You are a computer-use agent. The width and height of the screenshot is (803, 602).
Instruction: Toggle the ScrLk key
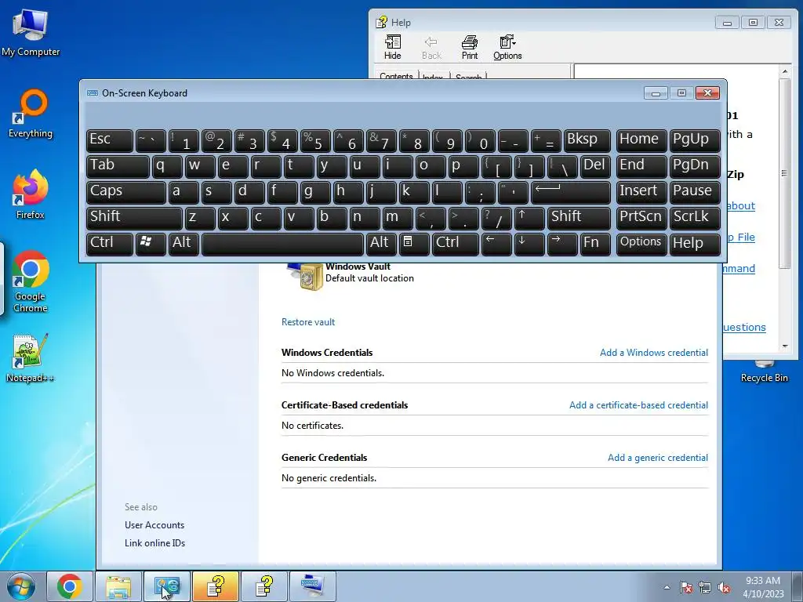coord(695,218)
